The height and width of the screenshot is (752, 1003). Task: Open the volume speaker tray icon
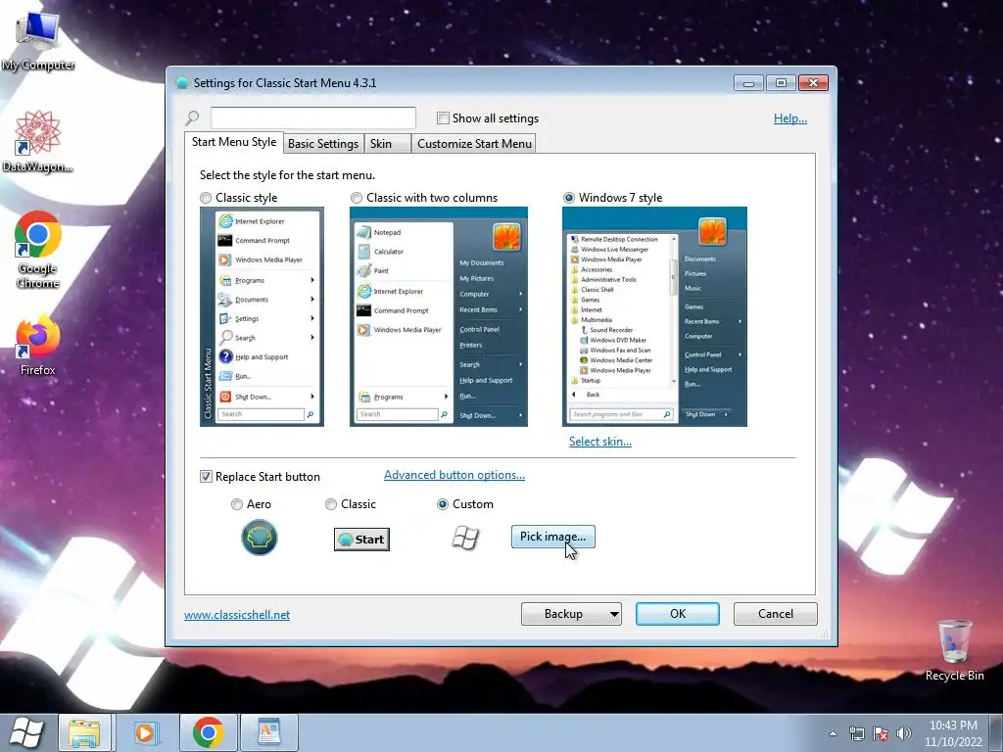[904, 733]
